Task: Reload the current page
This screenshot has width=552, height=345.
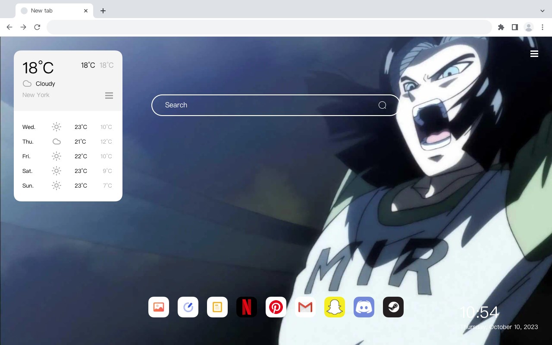Action: [x=37, y=27]
